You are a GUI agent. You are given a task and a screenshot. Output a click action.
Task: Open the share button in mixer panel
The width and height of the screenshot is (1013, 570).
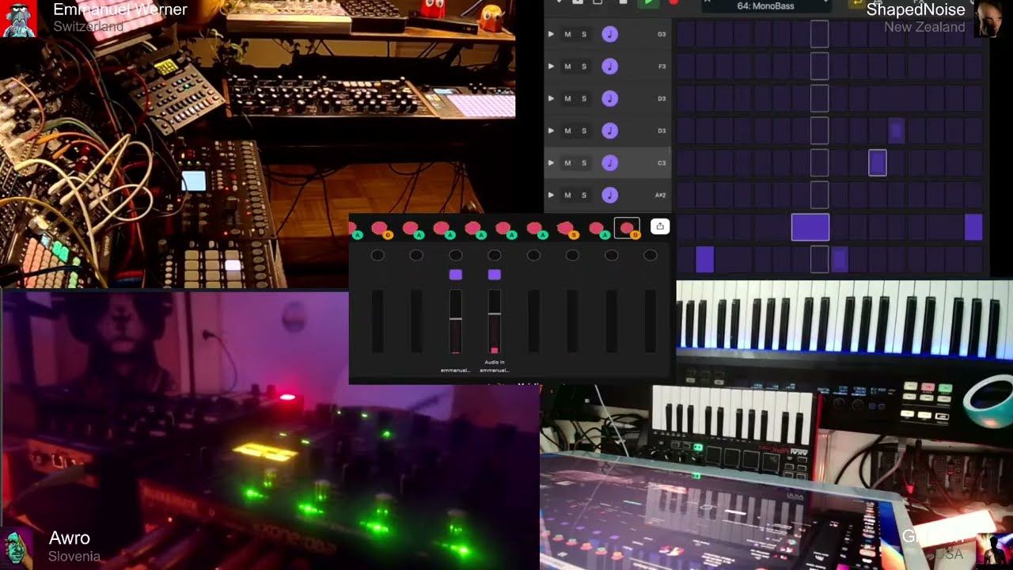pyautogui.click(x=660, y=227)
